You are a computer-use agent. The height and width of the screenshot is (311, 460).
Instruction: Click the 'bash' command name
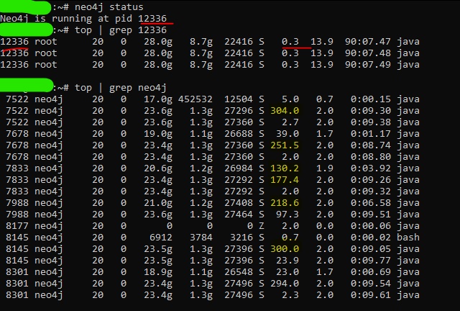pos(408,238)
